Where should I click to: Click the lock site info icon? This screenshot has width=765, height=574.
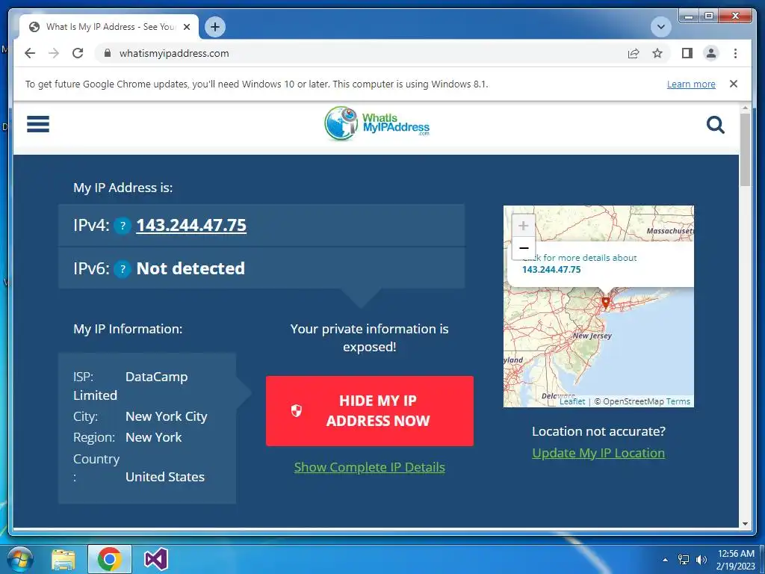(x=108, y=53)
